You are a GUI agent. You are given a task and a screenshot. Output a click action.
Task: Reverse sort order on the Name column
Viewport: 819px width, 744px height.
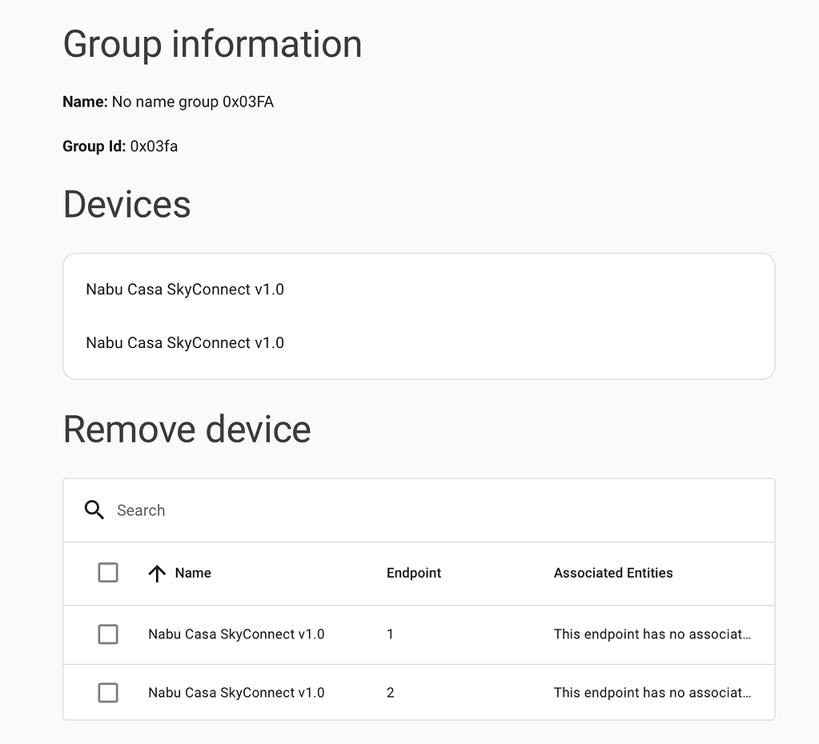click(192, 573)
